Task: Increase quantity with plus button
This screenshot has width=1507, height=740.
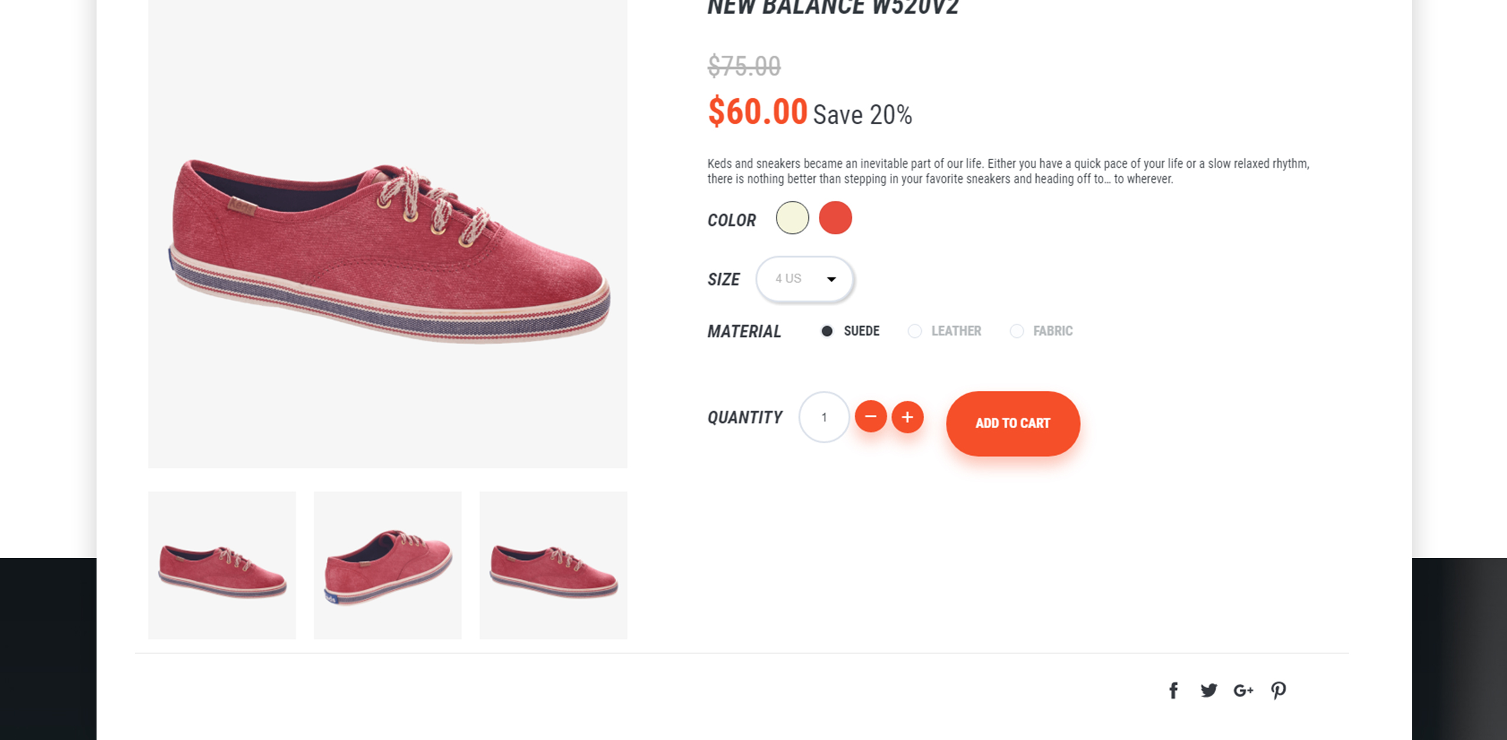Action: [x=908, y=417]
